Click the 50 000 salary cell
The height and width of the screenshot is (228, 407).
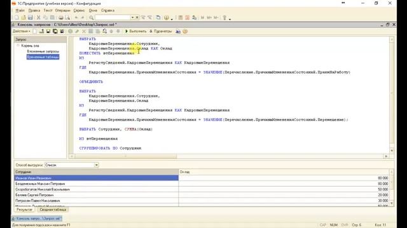[x=284, y=189]
